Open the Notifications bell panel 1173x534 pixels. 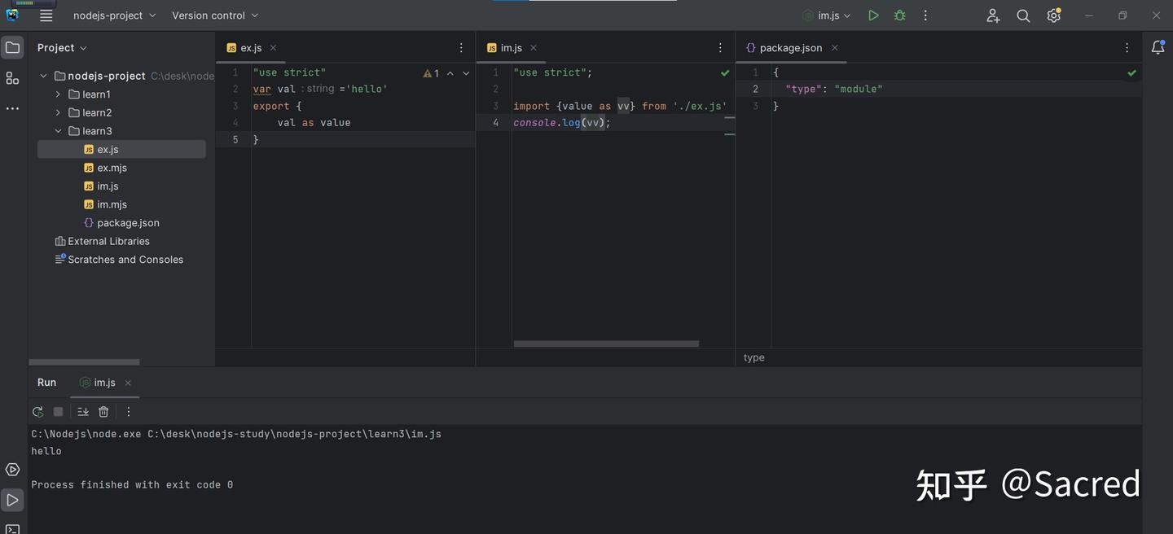pyautogui.click(x=1158, y=48)
